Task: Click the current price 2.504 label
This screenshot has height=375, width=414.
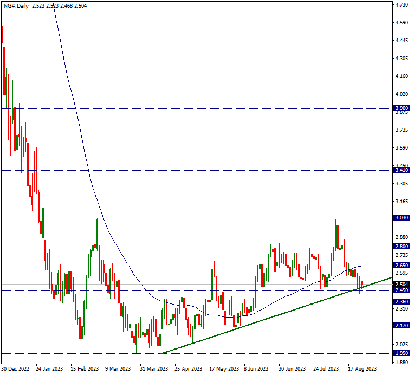Action: pos(402,285)
